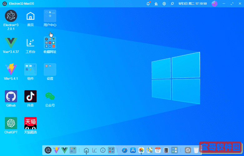
Task: Click the scatter chart icon in the dock
Action: point(94,150)
